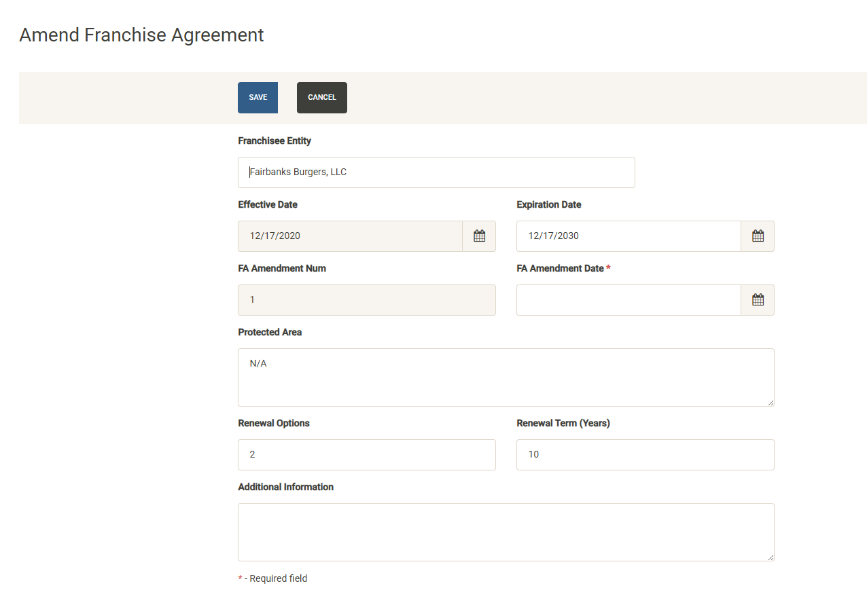Viewport: 867px width, 594px height.
Task: Click the Save button
Action: pyautogui.click(x=258, y=98)
